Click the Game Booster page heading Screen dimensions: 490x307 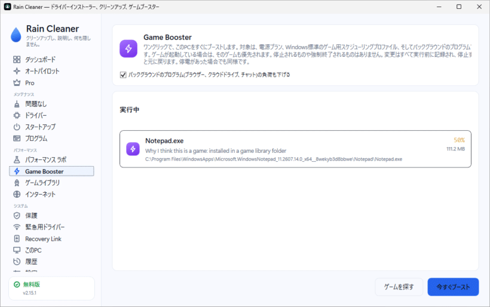point(167,38)
